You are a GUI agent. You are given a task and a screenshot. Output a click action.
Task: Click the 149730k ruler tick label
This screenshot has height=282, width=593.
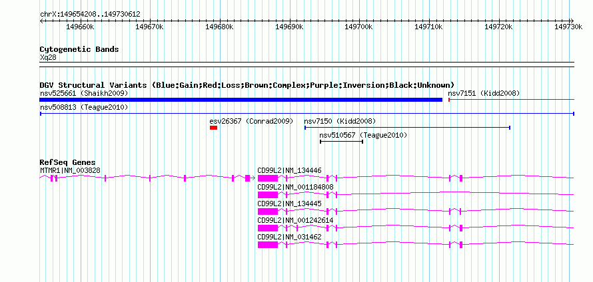click(568, 27)
